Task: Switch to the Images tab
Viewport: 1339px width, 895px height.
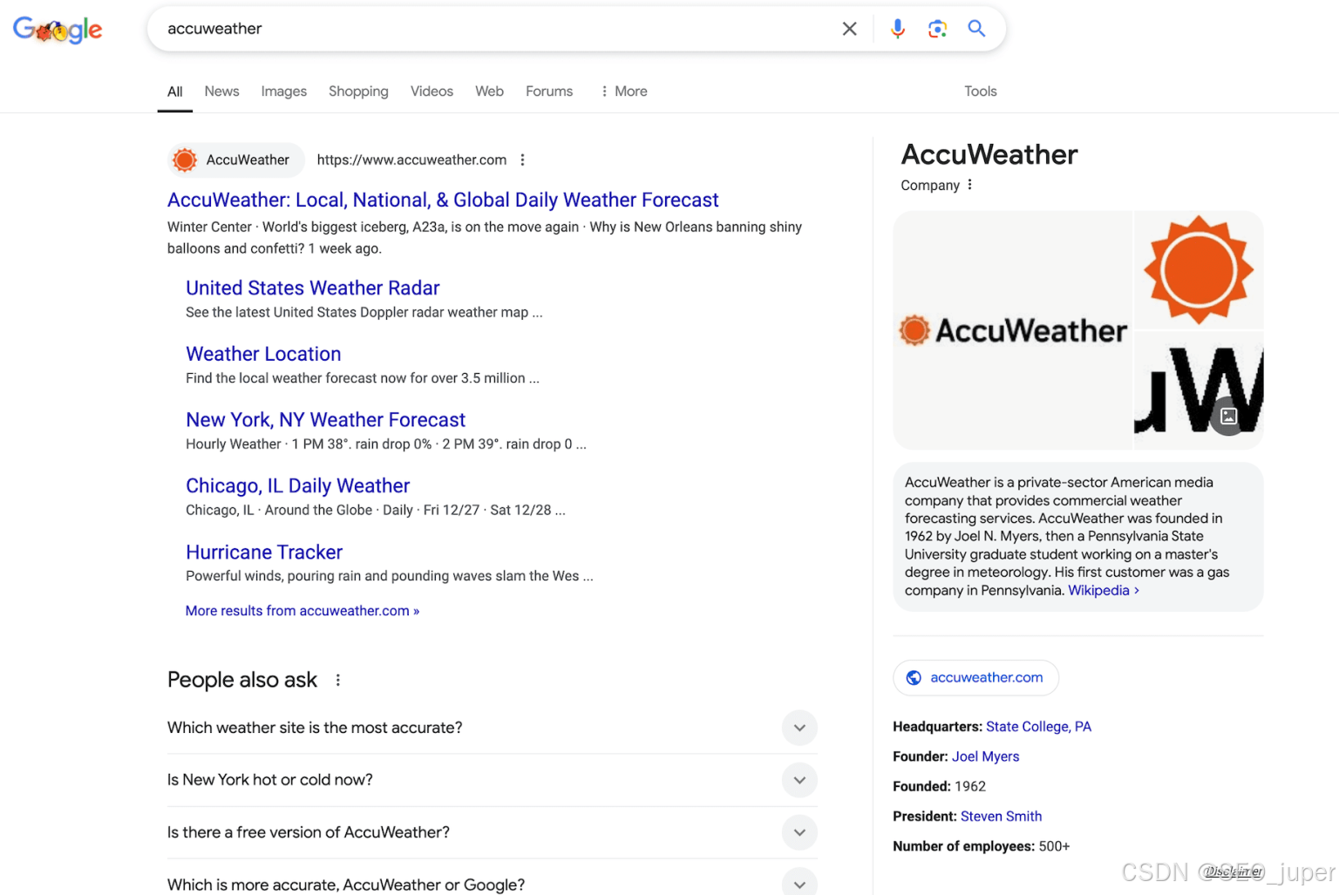Action: [283, 91]
